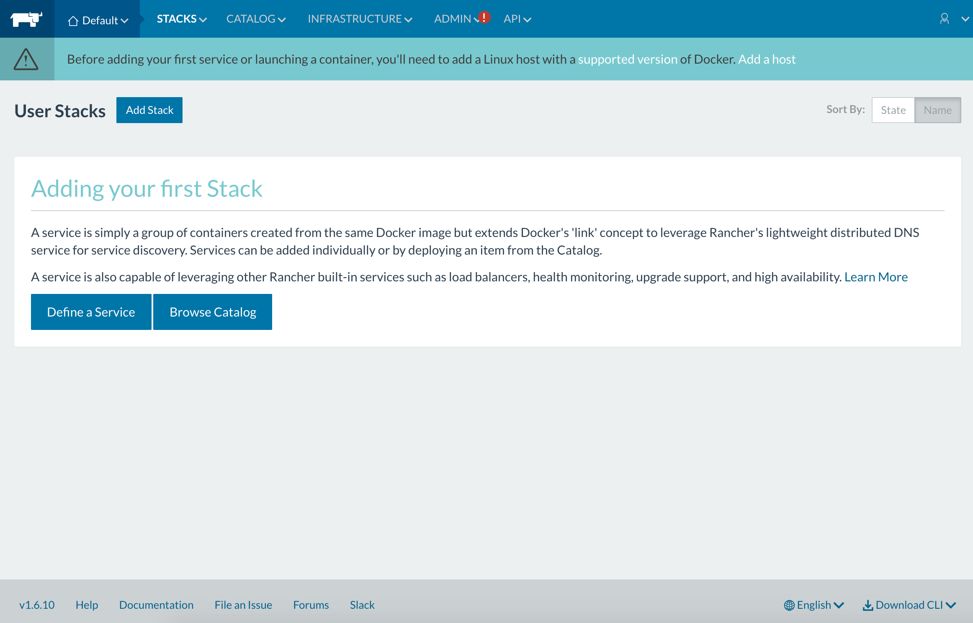The image size is (973, 623).
Task: Click the Define a Service button
Action: point(91,312)
